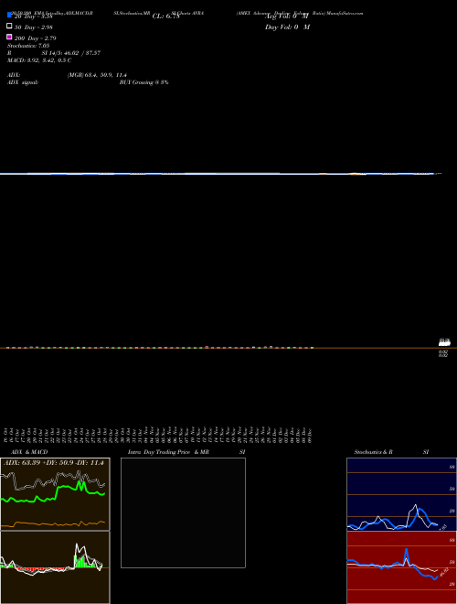Image resolution: width=457 pixels, height=604 pixels.
Task: Select the '200 Day = 2.79' legend text
Action: pyautogui.click(x=35, y=38)
